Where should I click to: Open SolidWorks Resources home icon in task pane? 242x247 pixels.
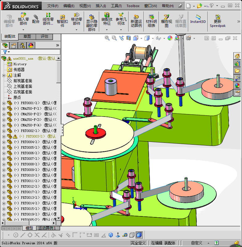[x=237, y=56]
